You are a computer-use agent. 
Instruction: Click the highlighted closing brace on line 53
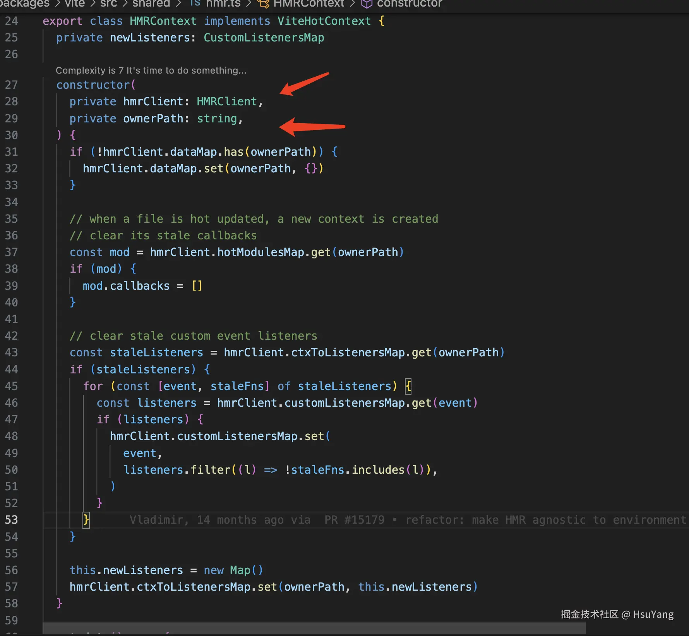(86, 520)
